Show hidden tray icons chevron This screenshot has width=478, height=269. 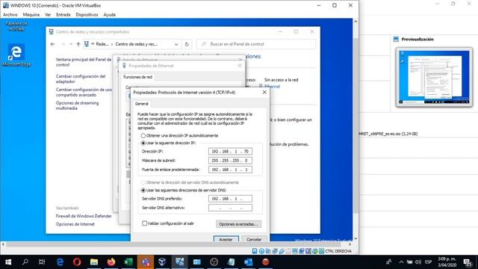[x=401, y=262]
